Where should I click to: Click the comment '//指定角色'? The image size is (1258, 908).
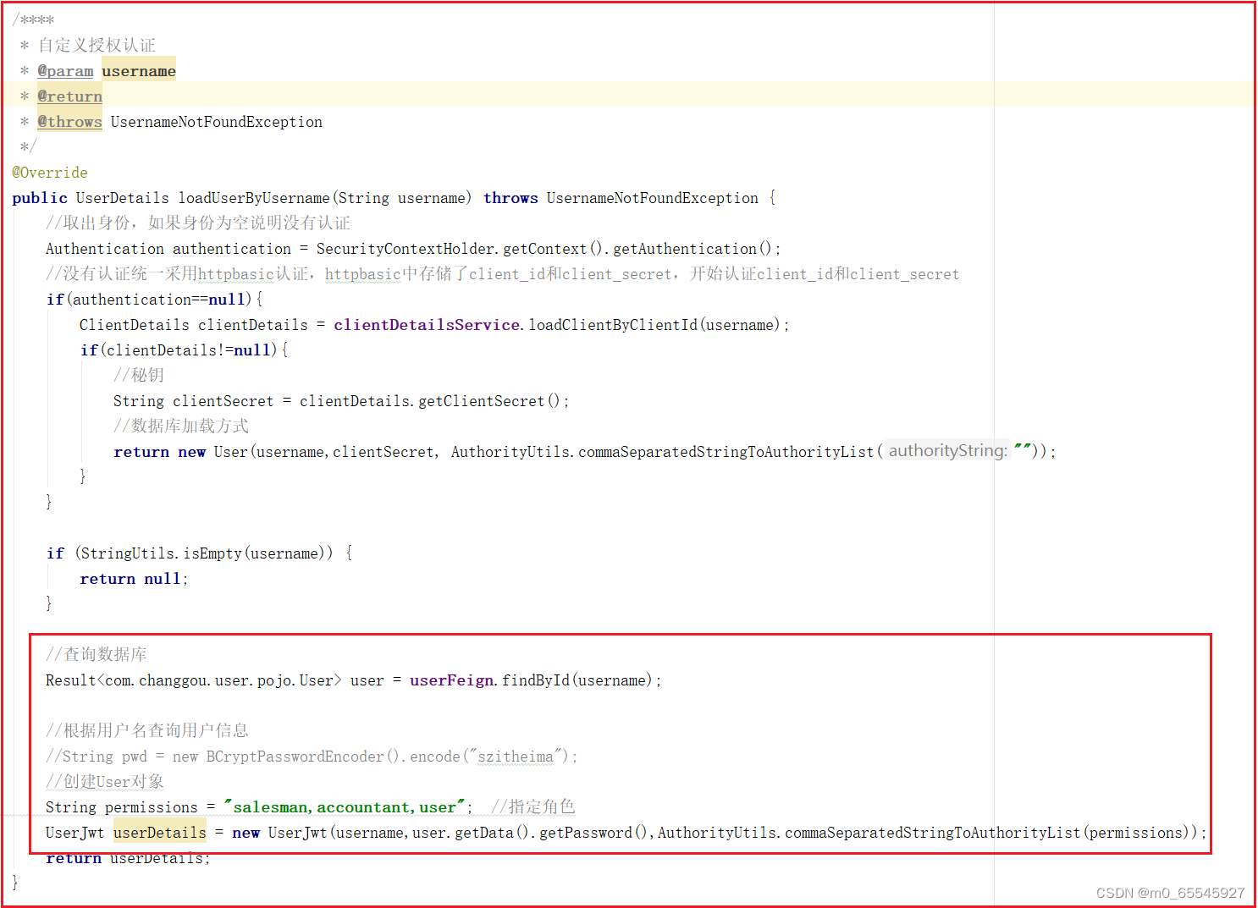(533, 806)
